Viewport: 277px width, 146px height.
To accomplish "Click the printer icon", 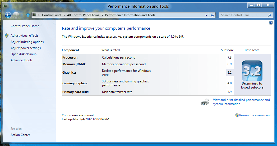I will click(205, 102).
